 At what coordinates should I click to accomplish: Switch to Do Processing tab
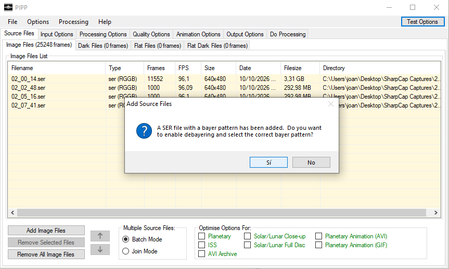(288, 34)
